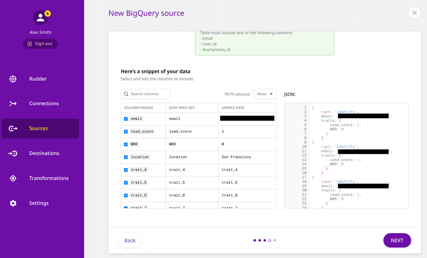427x258 pixels.
Task: Click the user avatar icon
Action: (x=40, y=18)
